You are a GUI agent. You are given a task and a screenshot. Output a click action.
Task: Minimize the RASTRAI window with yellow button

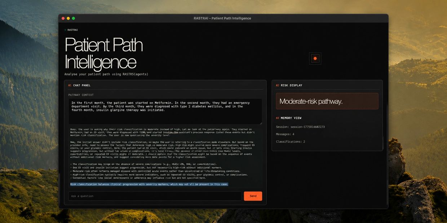(68, 18)
